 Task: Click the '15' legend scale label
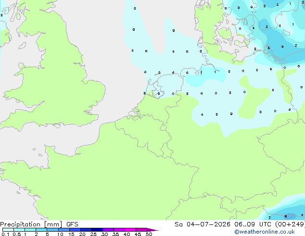71,234
